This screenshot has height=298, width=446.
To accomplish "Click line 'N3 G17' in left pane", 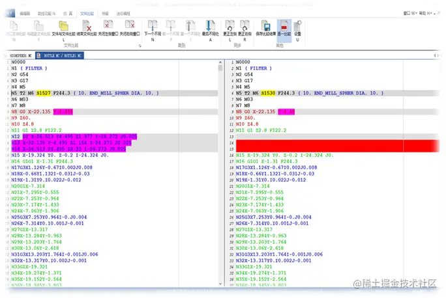I will [x=20, y=81].
